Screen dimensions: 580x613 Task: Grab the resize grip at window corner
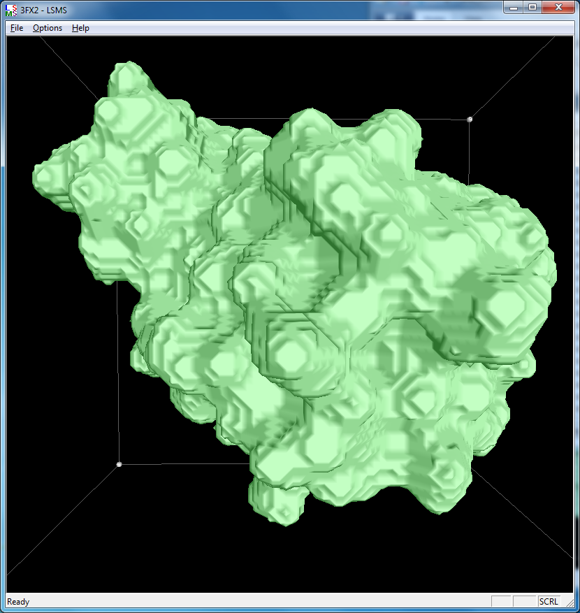[x=572, y=605]
